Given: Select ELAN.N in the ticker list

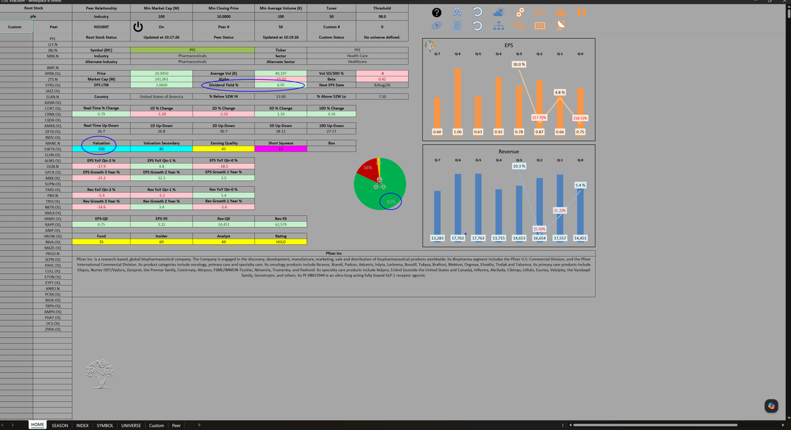Looking at the screenshot, I should coord(52,97).
